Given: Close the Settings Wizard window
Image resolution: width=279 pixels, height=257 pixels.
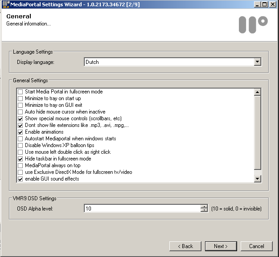Looking at the screenshot, I should [x=273, y=4].
